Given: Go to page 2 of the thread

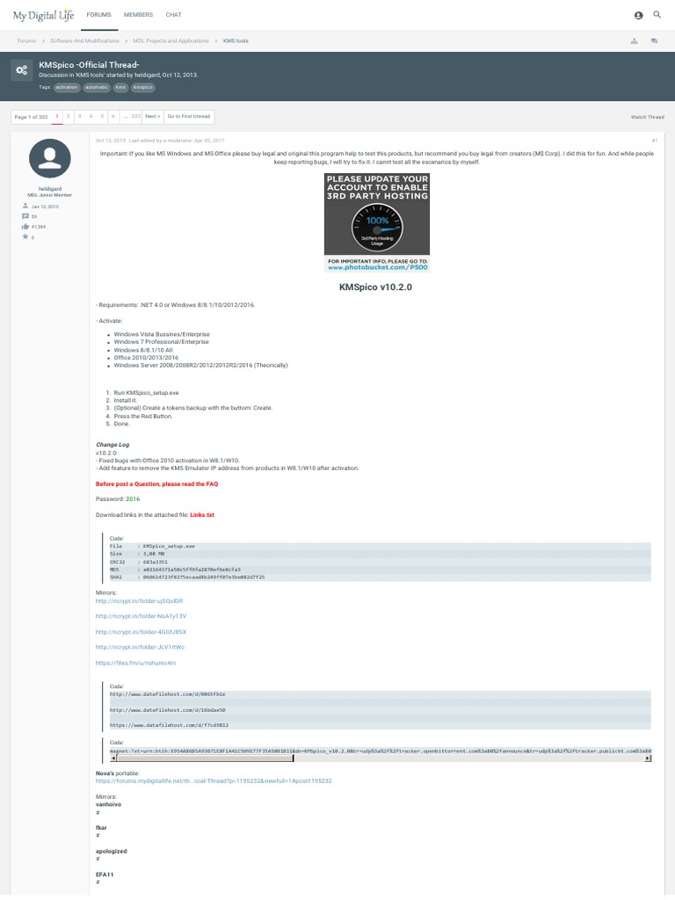Looking at the screenshot, I should pos(69,117).
